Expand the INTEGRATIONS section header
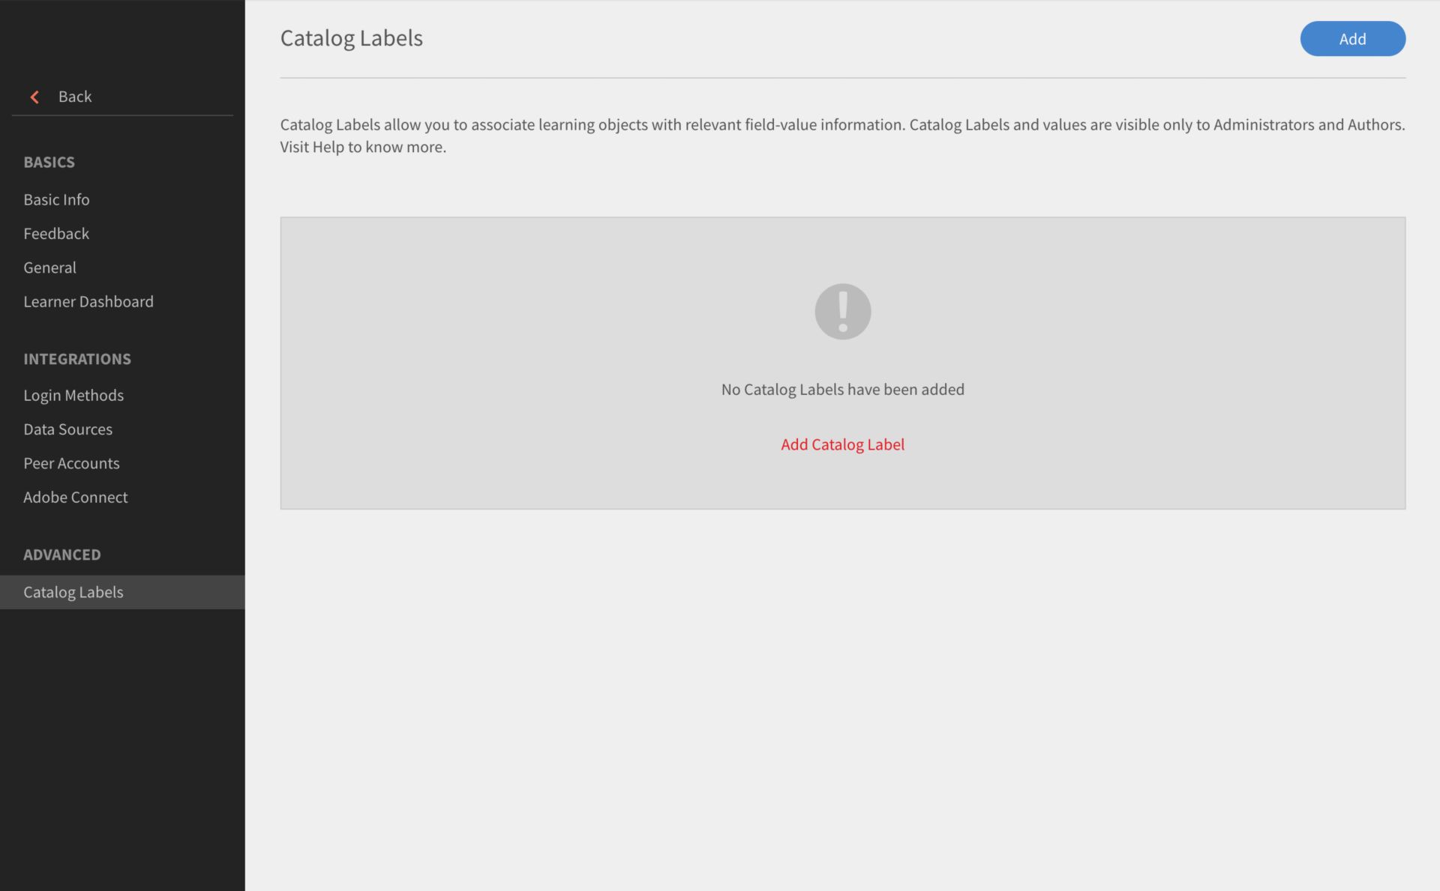 pos(77,360)
